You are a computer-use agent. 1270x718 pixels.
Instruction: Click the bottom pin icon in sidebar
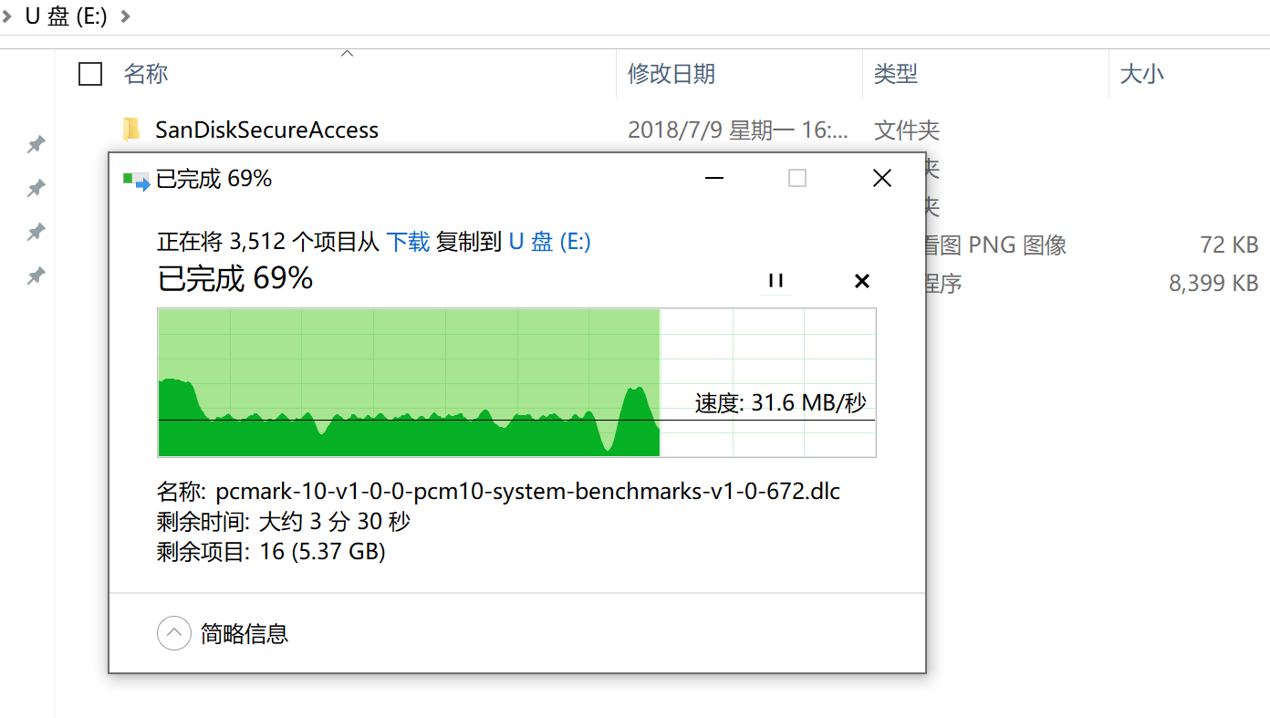click(36, 276)
